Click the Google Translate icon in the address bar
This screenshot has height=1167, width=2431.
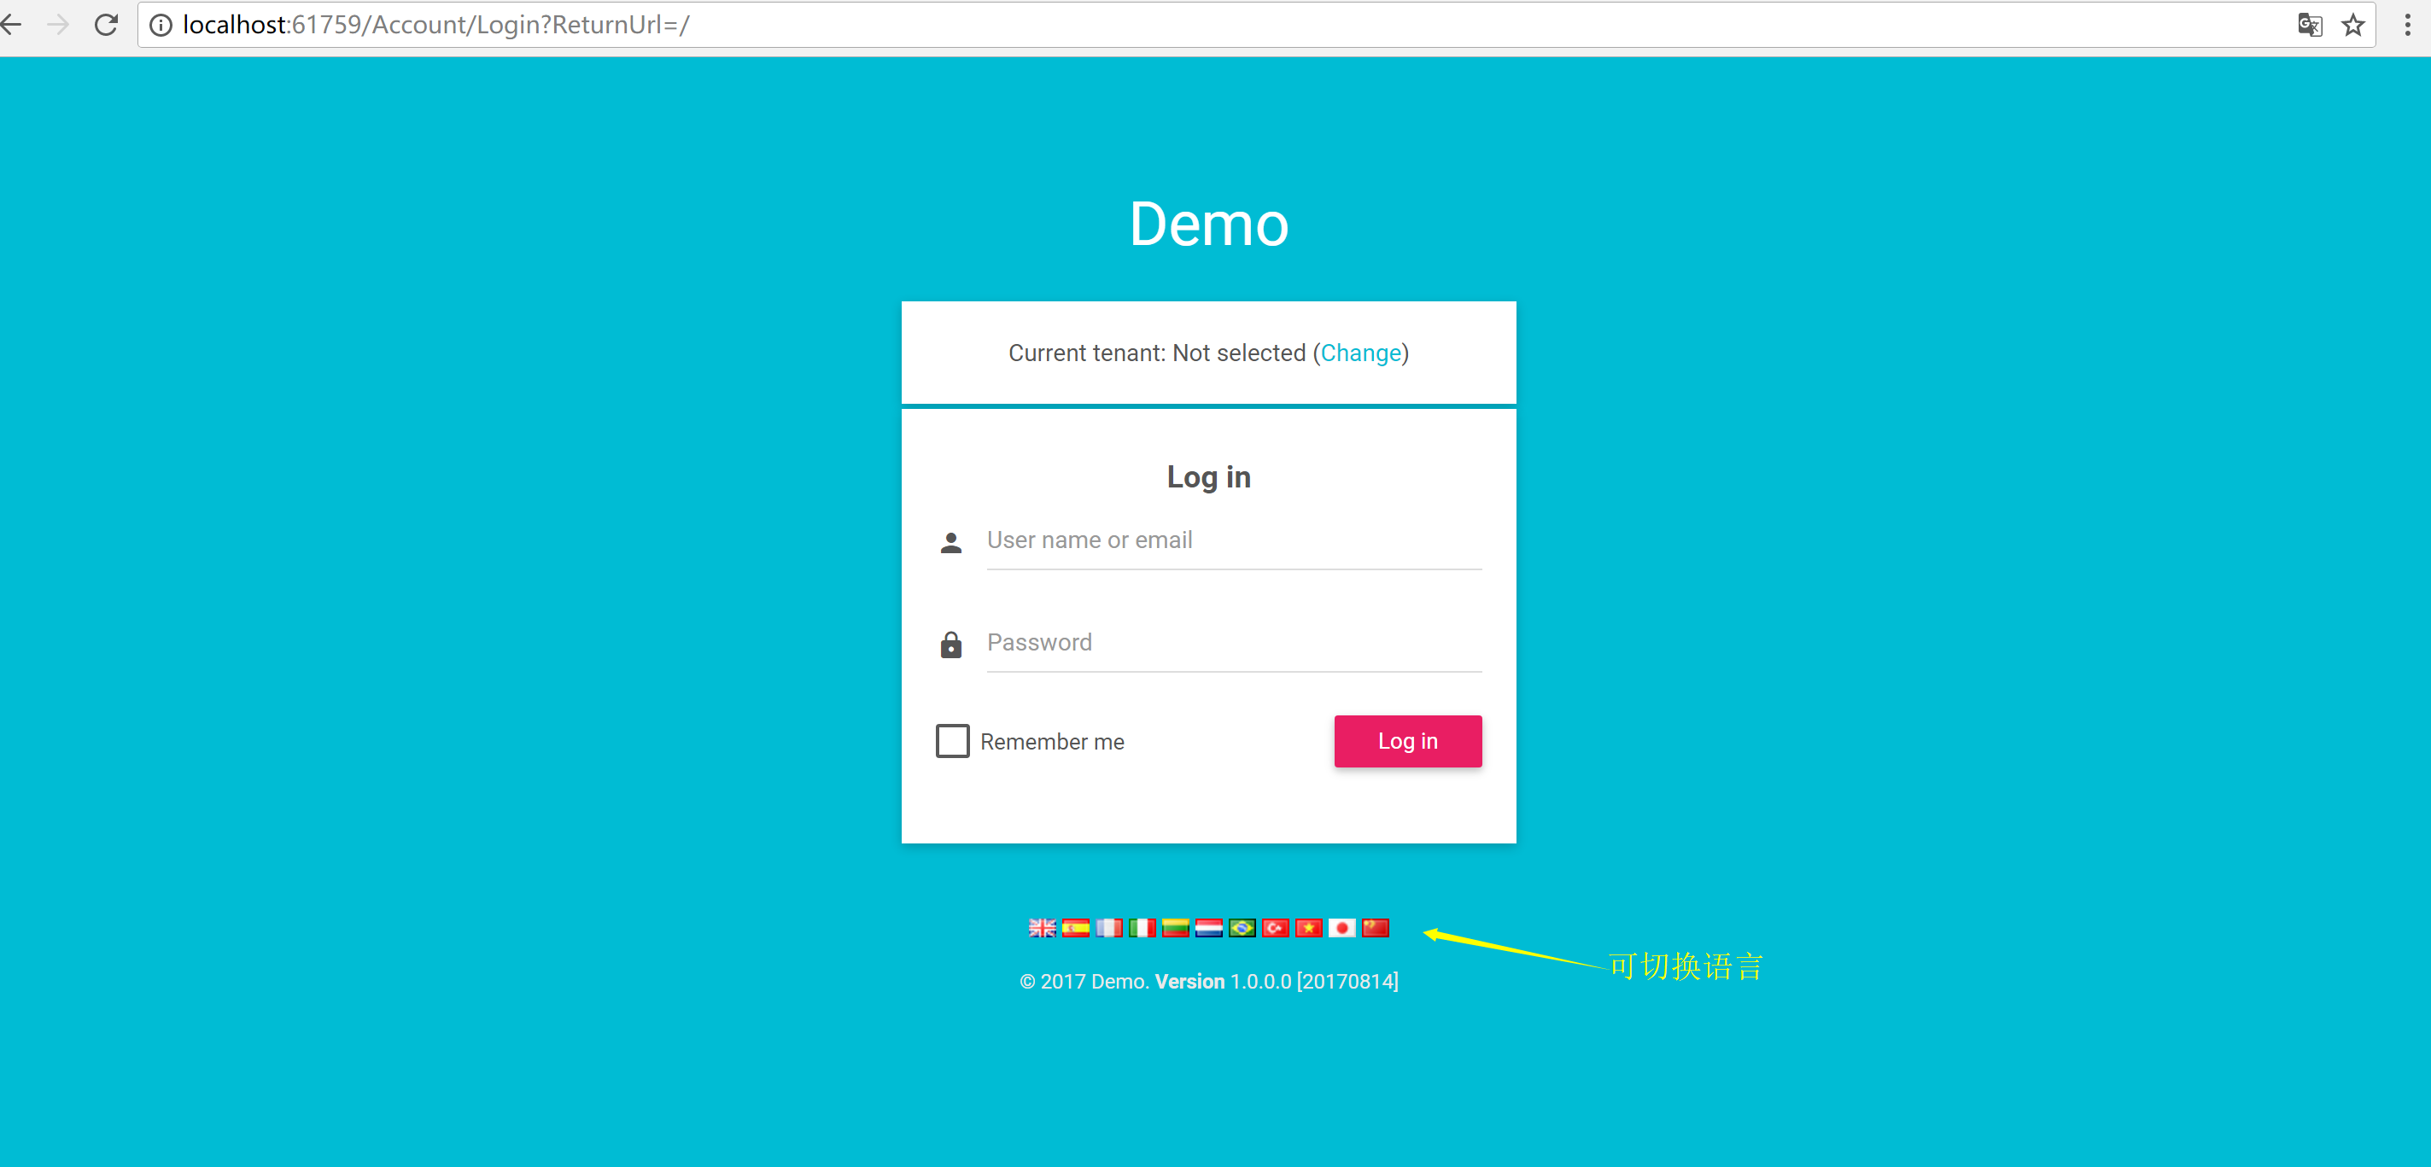click(2309, 25)
